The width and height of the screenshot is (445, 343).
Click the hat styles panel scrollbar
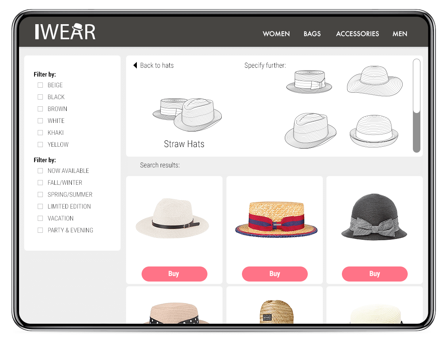coord(416,131)
